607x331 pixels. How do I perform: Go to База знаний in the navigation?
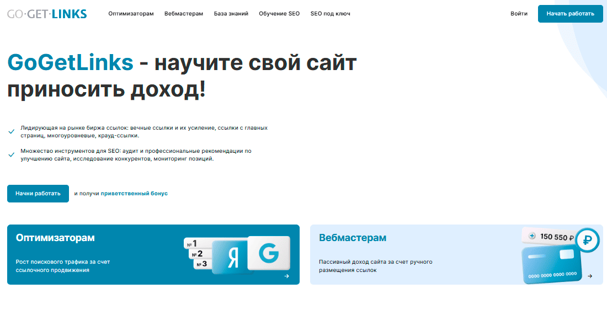point(231,14)
